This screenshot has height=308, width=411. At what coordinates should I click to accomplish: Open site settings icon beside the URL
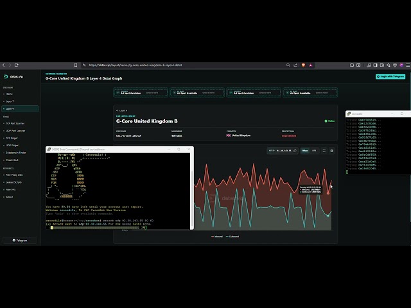[x=84, y=65]
